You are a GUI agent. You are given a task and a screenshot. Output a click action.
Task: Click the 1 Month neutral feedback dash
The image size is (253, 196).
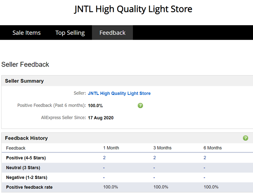pos(104,168)
